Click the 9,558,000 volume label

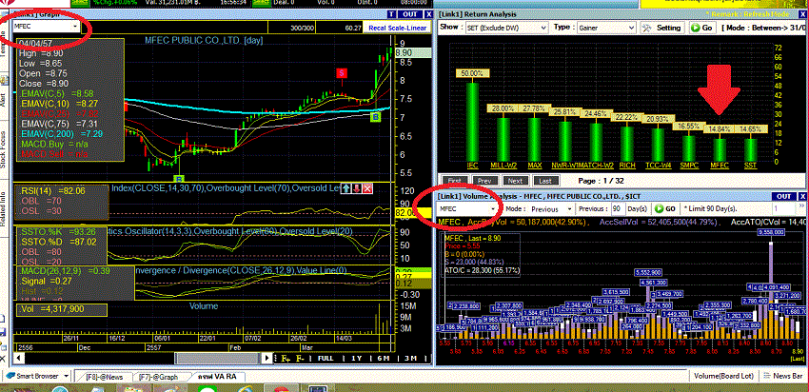pyautogui.click(x=771, y=232)
